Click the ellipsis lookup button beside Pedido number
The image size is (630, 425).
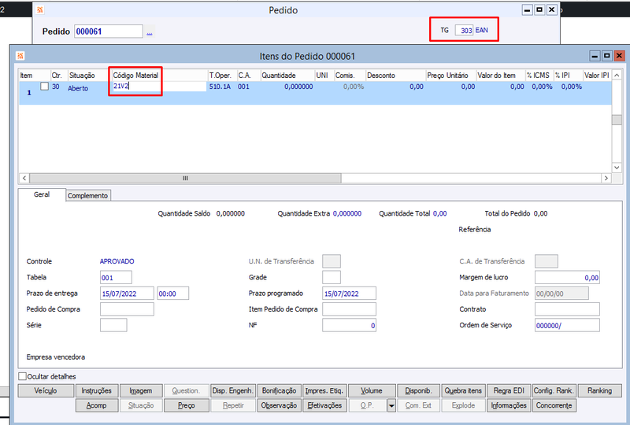pos(150,32)
